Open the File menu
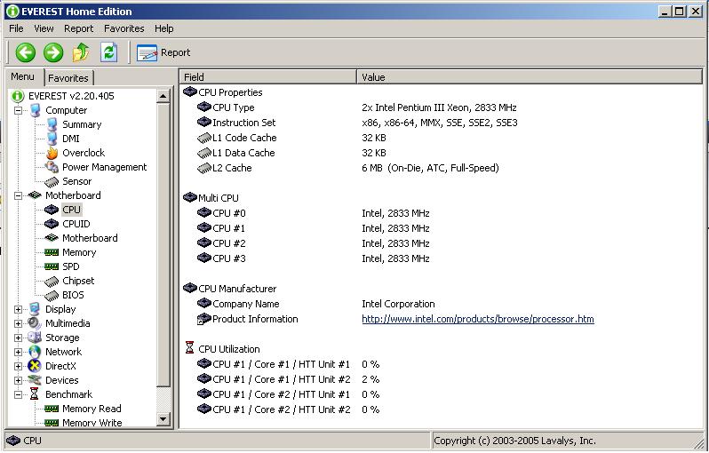The image size is (709, 453). pos(16,28)
